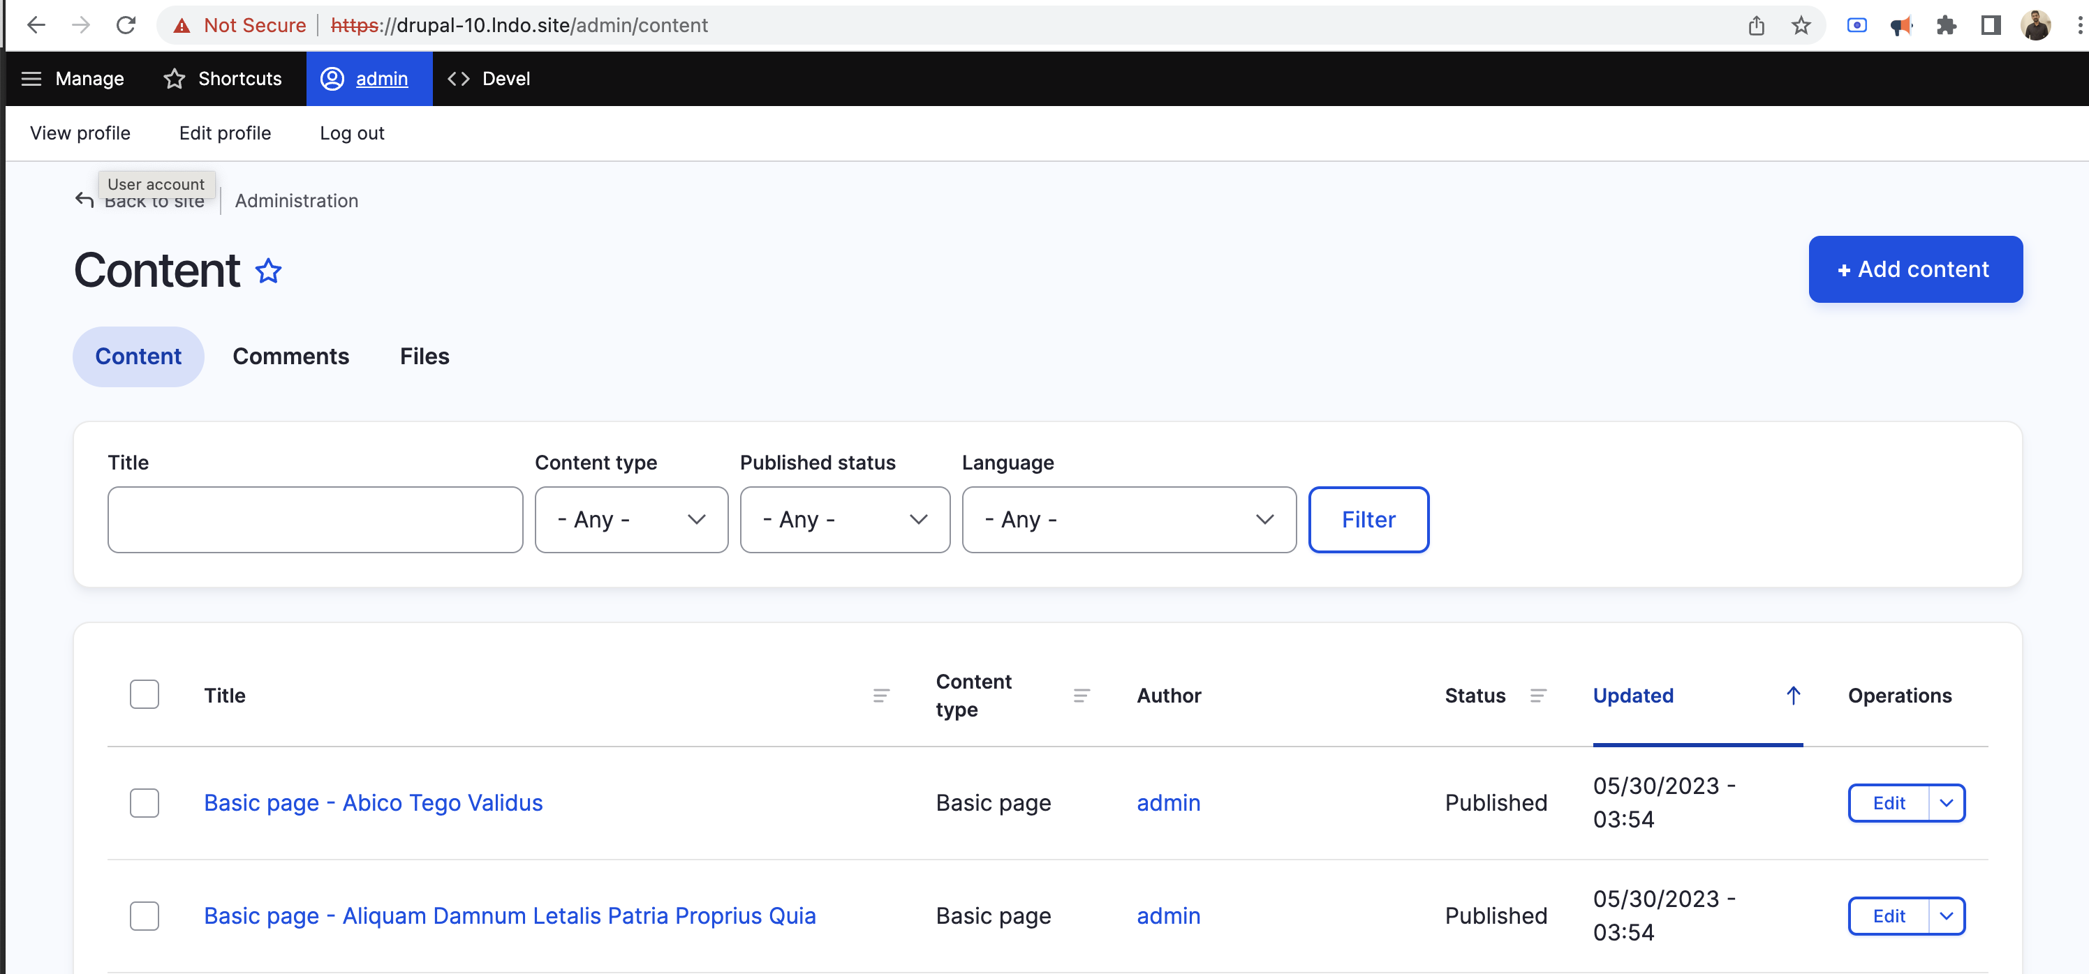2089x974 pixels.
Task: Click the Filter button
Action: pos(1367,519)
